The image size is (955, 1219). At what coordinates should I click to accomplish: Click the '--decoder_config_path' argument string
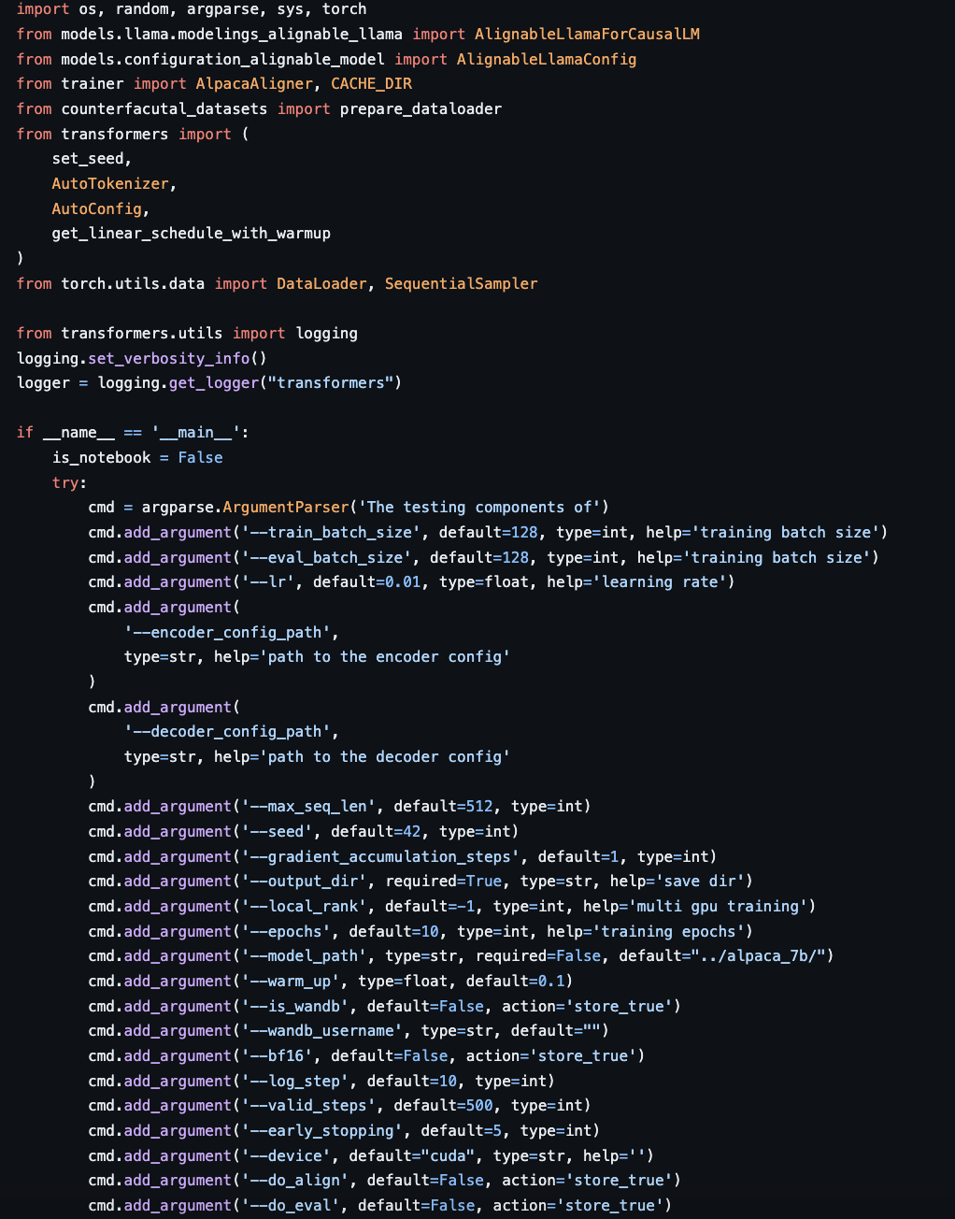227,731
